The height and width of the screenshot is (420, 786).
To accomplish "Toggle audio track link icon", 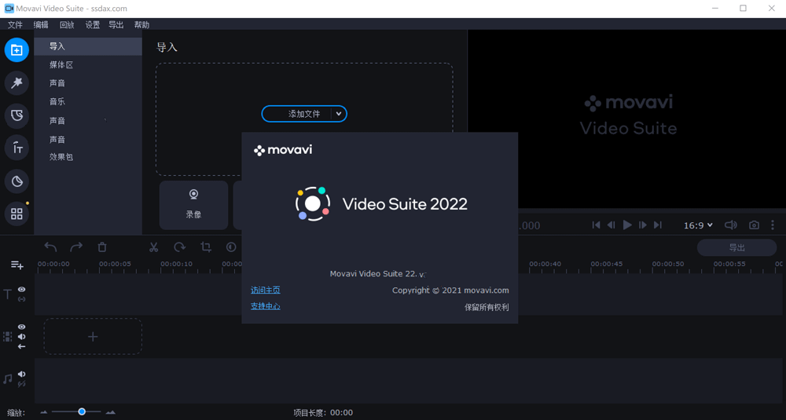I will click(21, 384).
